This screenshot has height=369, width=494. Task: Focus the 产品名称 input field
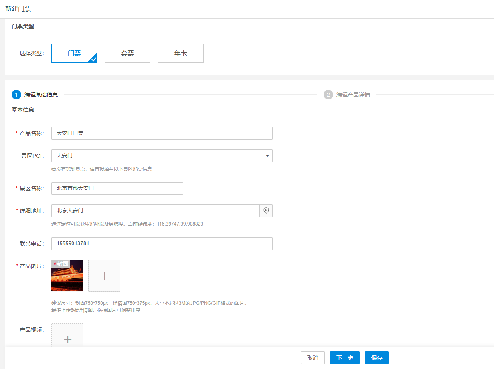point(162,133)
